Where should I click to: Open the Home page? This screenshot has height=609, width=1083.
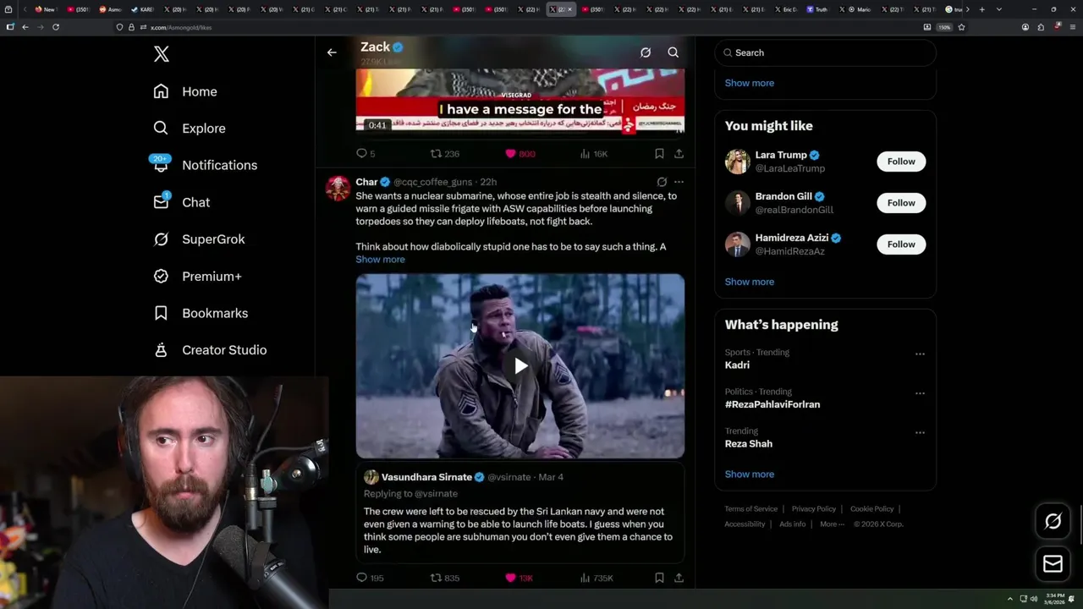click(185, 91)
